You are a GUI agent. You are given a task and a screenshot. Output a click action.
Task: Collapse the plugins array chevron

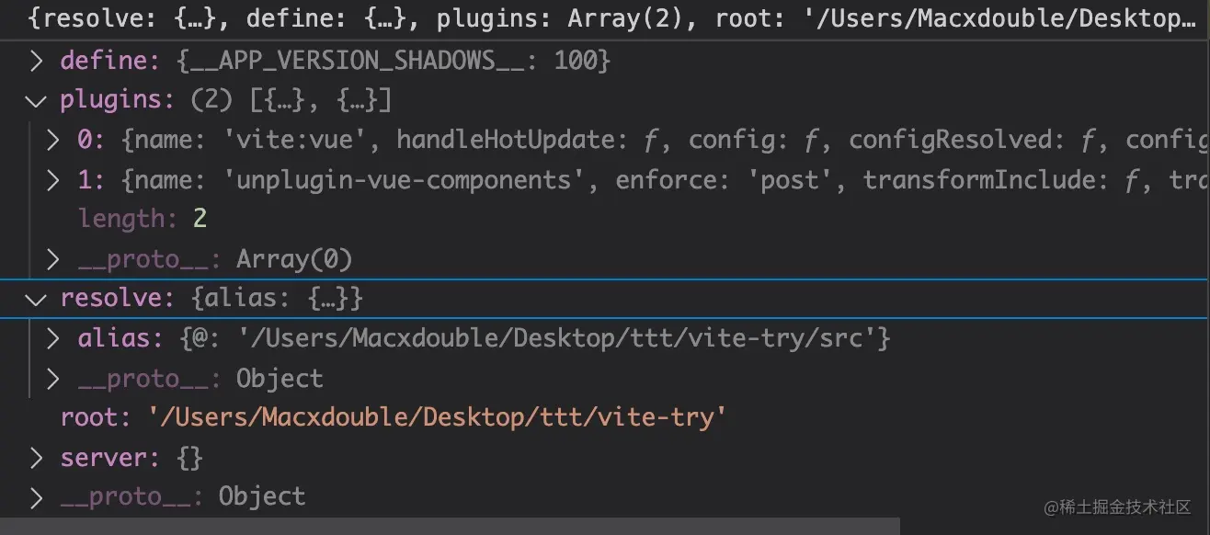pyautogui.click(x=36, y=101)
